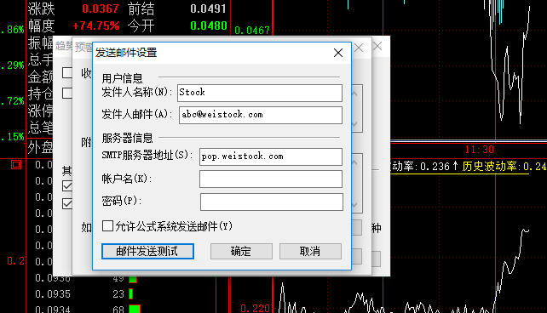Image resolution: width=547 pixels, height=313 pixels.
Task: Cancel with the 取消 button
Action: (x=310, y=252)
